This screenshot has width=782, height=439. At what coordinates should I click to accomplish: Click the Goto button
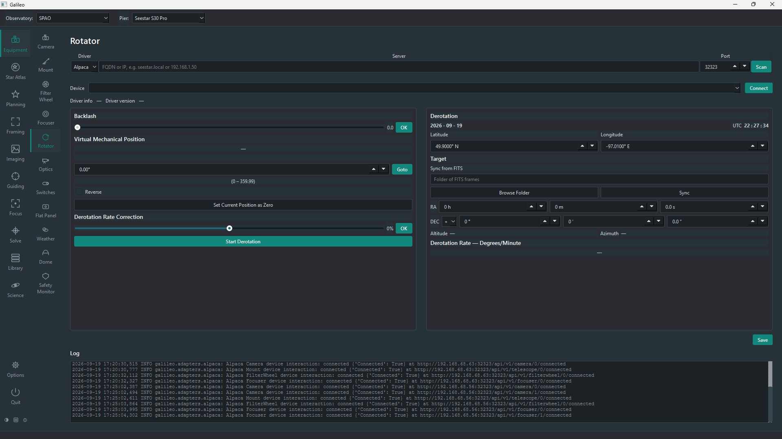point(402,169)
